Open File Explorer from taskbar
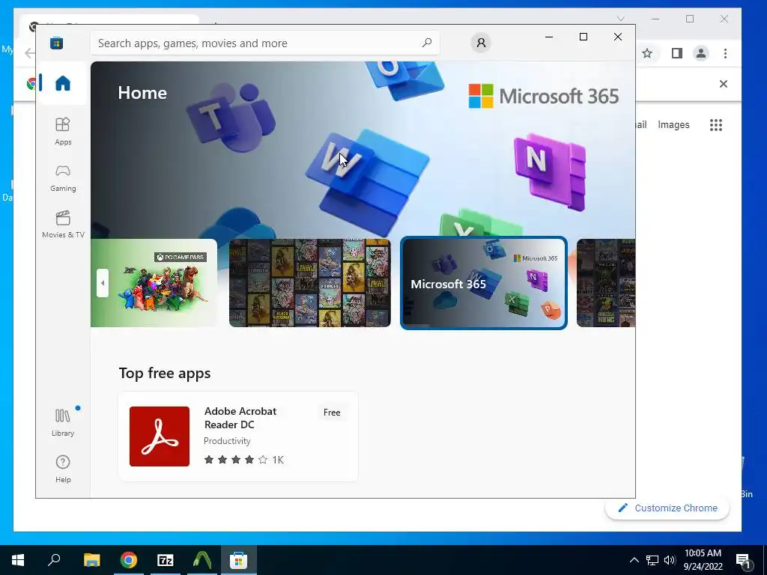 (x=91, y=560)
